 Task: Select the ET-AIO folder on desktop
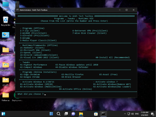[6, 82]
